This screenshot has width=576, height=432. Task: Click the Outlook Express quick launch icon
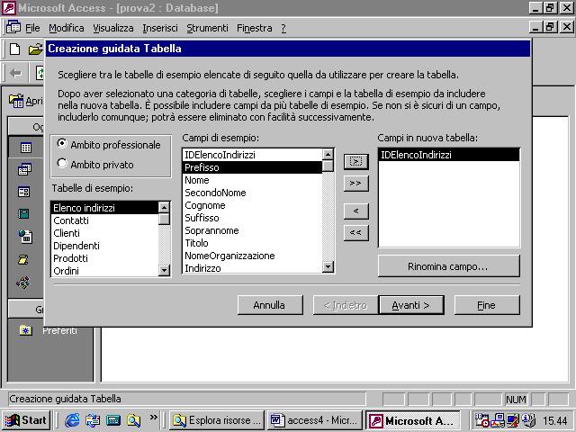point(93,420)
